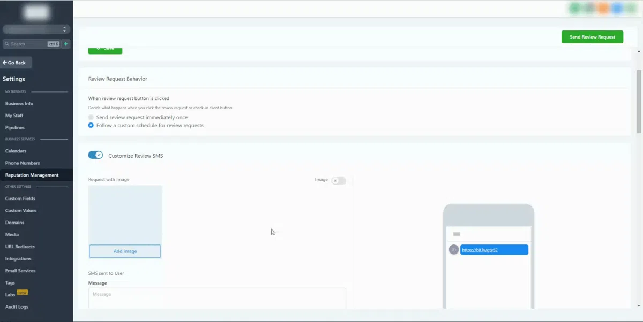Image resolution: width=643 pixels, height=322 pixels.
Task: Click the page vertical scrollbar thumb
Action: tap(639, 102)
